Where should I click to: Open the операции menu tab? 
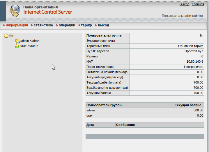(67, 25)
